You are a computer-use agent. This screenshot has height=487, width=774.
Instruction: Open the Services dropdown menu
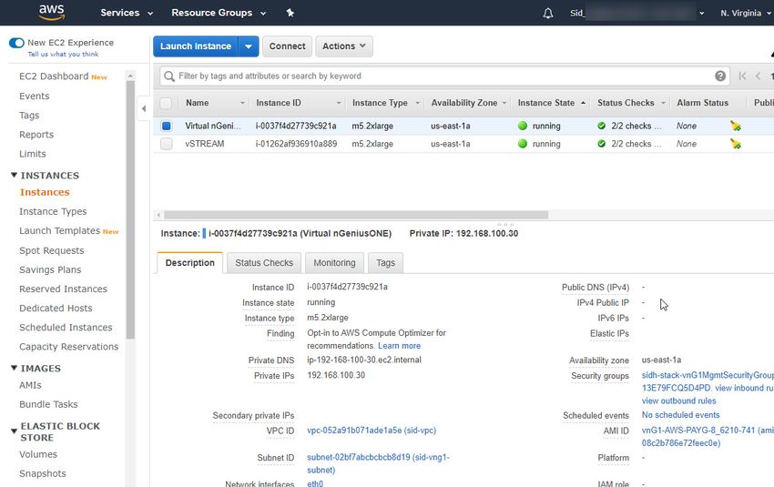click(x=127, y=13)
